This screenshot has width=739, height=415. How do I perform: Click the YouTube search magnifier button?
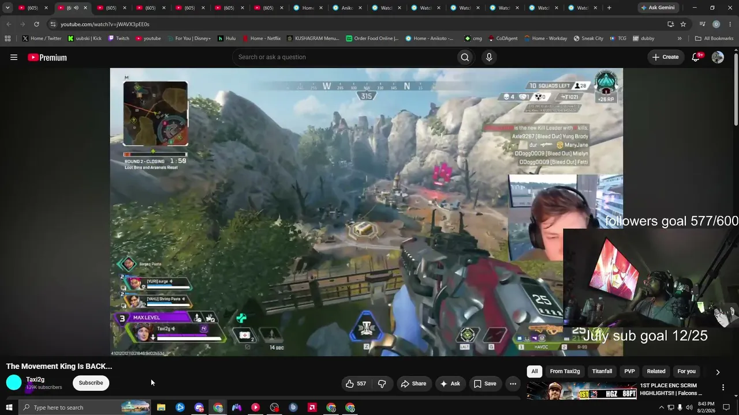coord(465,57)
